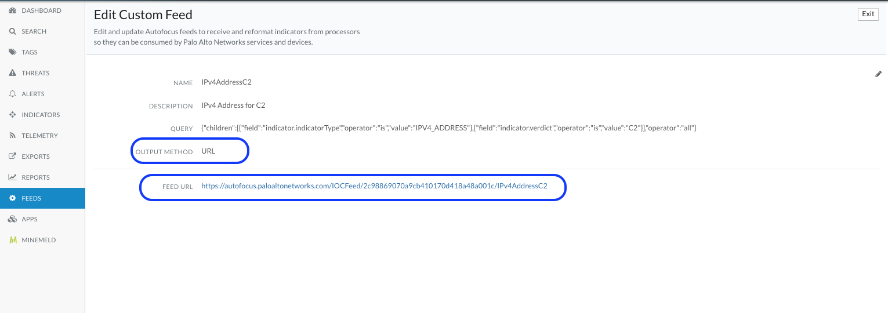The height and width of the screenshot is (313, 888).
Task: Click the Exports arrow icon
Action: [x=12, y=156]
